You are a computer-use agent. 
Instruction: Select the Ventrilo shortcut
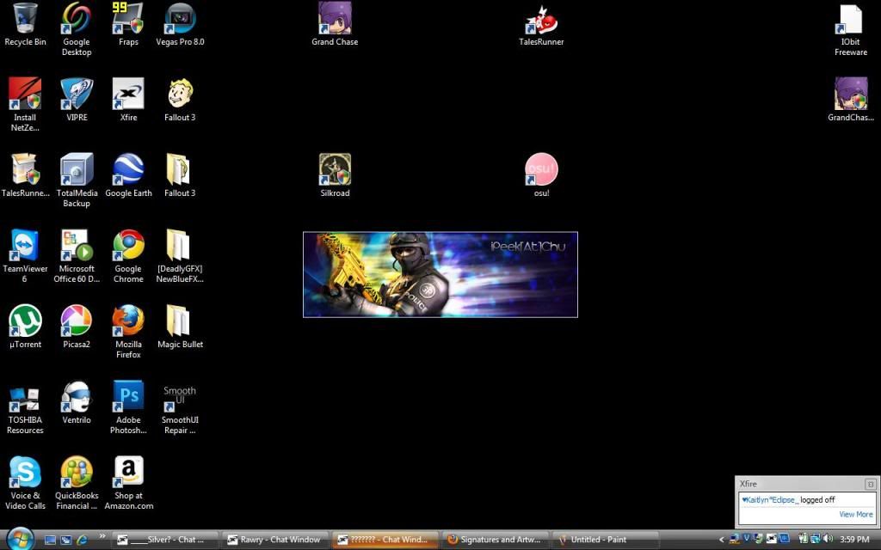point(77,397)
